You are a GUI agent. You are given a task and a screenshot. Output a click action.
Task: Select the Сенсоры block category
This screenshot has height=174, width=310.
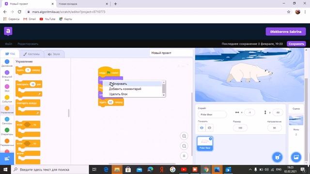pos(7,120)
